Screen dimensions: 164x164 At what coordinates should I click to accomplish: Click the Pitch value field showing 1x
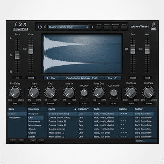tap(17, 78)
